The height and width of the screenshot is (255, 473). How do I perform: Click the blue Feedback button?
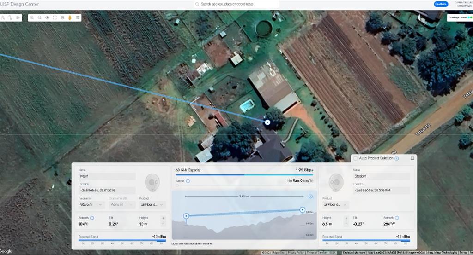tap(441, 4)
